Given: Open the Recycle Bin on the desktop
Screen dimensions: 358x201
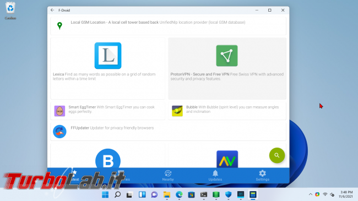Looking at the screenshot, I should click(x=10, y=10).
